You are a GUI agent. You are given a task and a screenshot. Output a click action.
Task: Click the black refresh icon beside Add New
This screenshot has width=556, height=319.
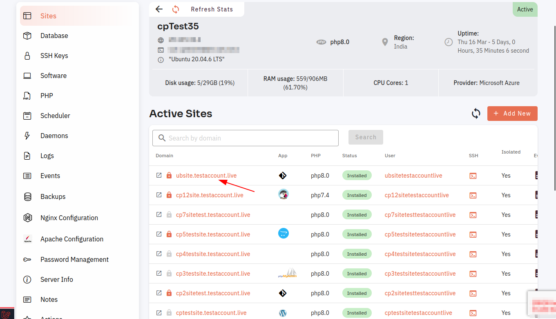click(476, 114)
